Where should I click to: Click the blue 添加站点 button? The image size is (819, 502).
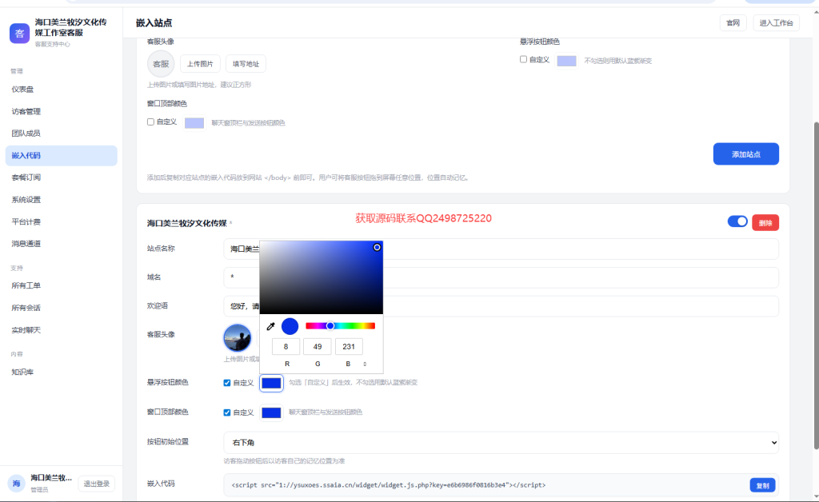click(746, 154)
